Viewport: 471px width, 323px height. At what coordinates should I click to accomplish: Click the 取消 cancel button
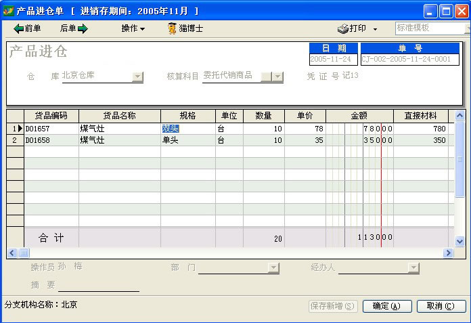[441, 306]
